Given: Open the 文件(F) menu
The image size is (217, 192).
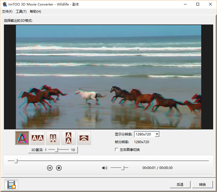Looking at the screenshot, I should [7, 12].
